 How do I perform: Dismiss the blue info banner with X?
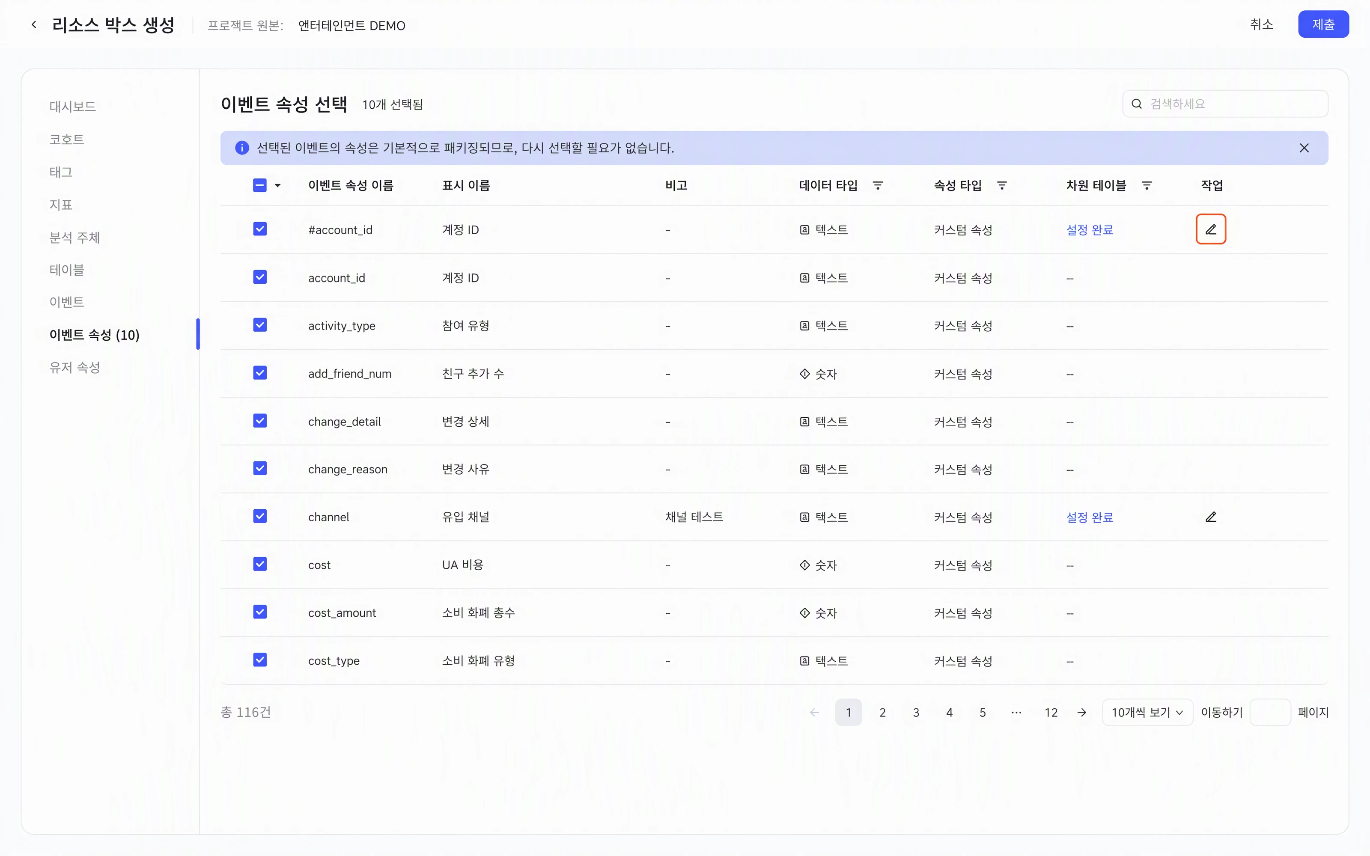(1304, 148)
